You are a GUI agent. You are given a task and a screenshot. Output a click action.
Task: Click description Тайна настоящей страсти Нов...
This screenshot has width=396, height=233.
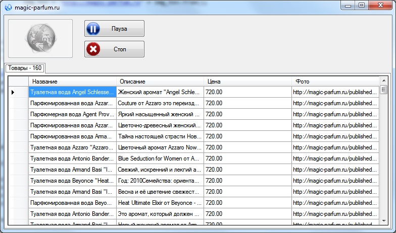pyautogui.click(x=160, y=136)
